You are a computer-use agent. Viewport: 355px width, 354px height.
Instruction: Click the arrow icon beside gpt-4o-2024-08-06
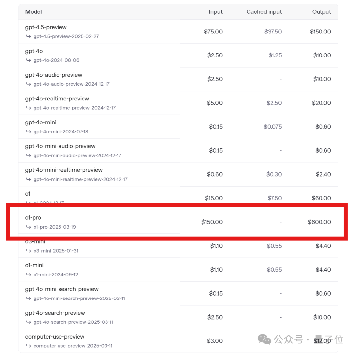pyautogui.click(x=28, y=60)
